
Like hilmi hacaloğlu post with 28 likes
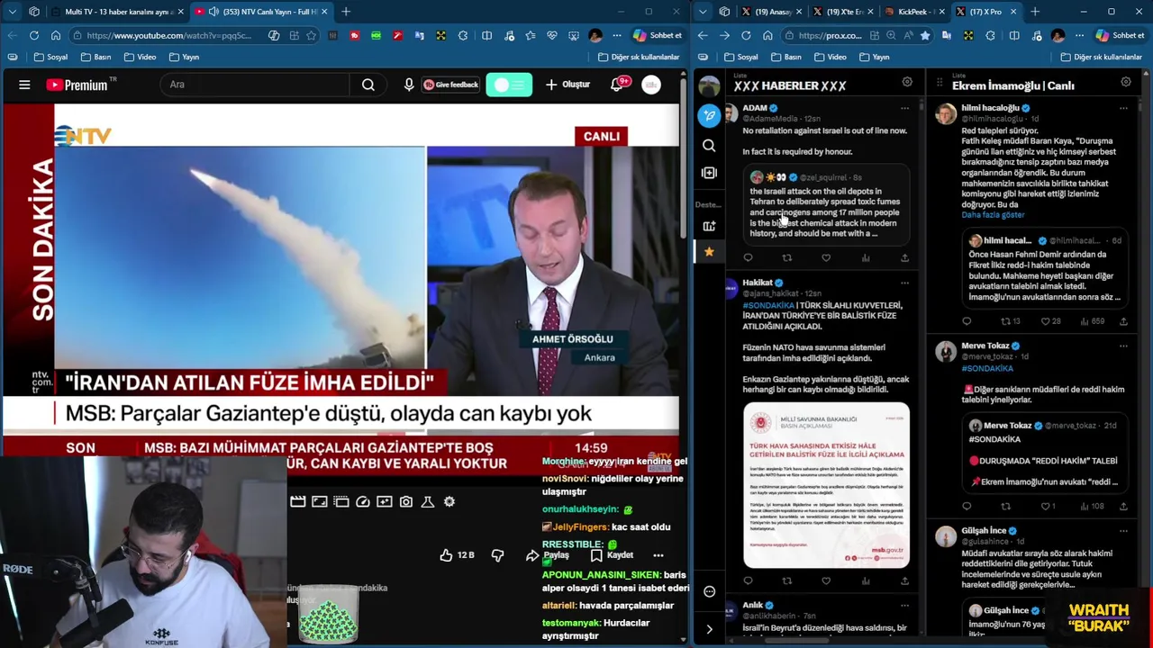pyautogui.click(x=1051, y=321)
